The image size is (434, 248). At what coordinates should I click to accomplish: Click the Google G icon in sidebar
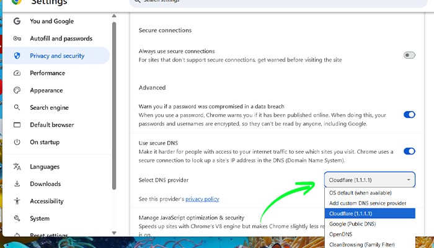coord(17,21)
